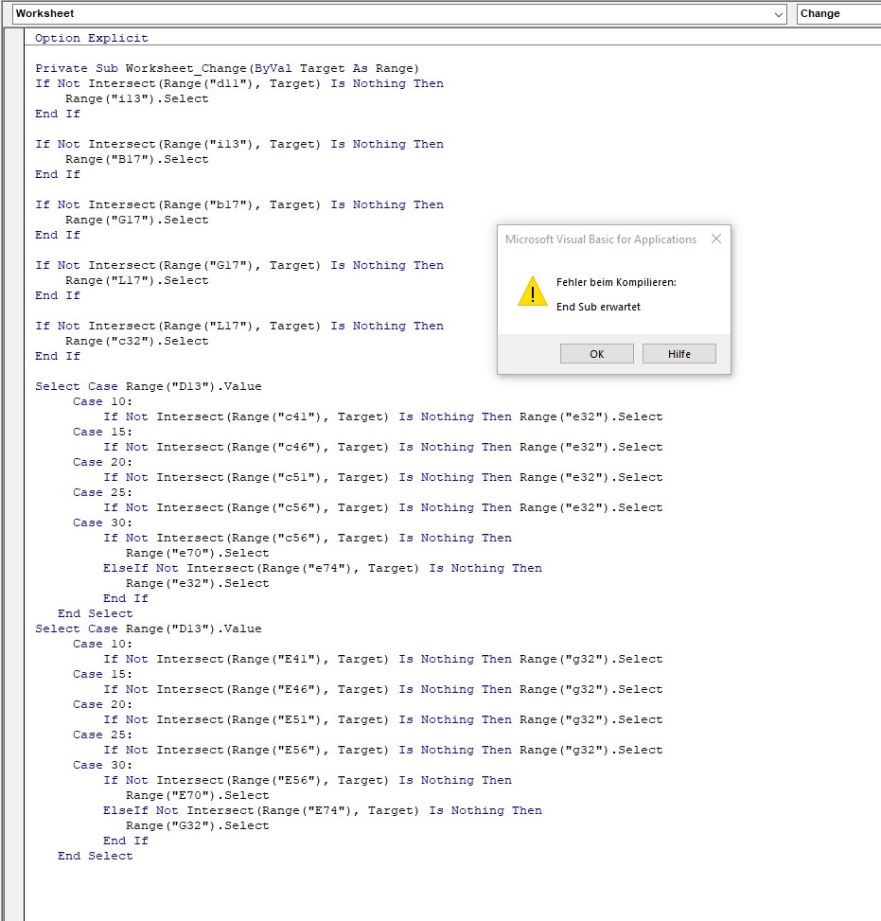Place cursor on the 'Option Explicit' line

[x=91, y=38]
